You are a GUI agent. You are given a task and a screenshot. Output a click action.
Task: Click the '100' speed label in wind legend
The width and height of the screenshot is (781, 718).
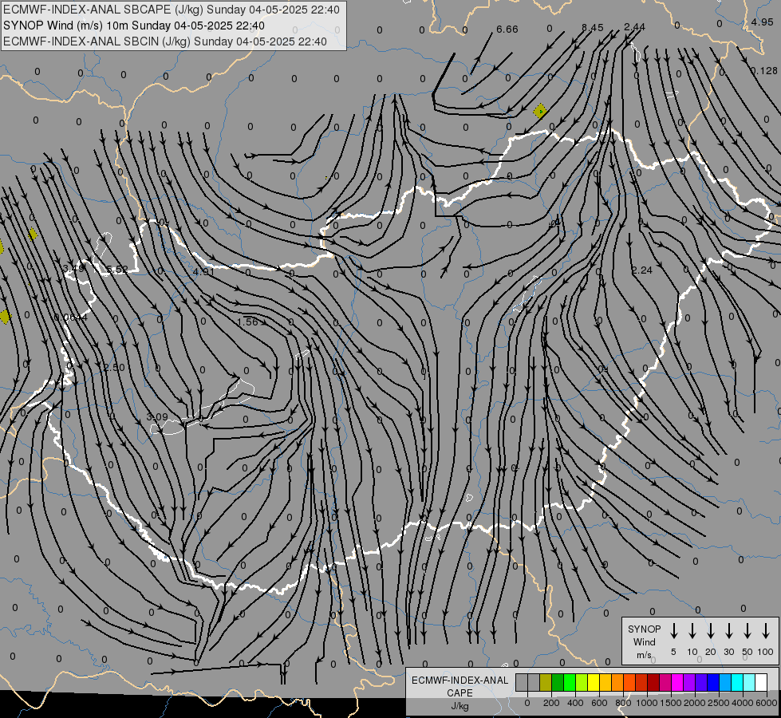(x=766, y=652)
